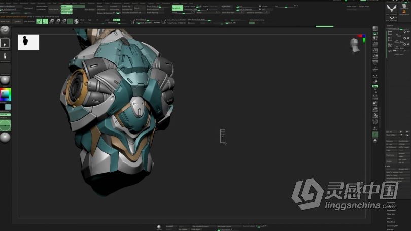Click the Move view icon in right shelf
411x231 pixels.
pyautogui.click(x=375, y=103)
